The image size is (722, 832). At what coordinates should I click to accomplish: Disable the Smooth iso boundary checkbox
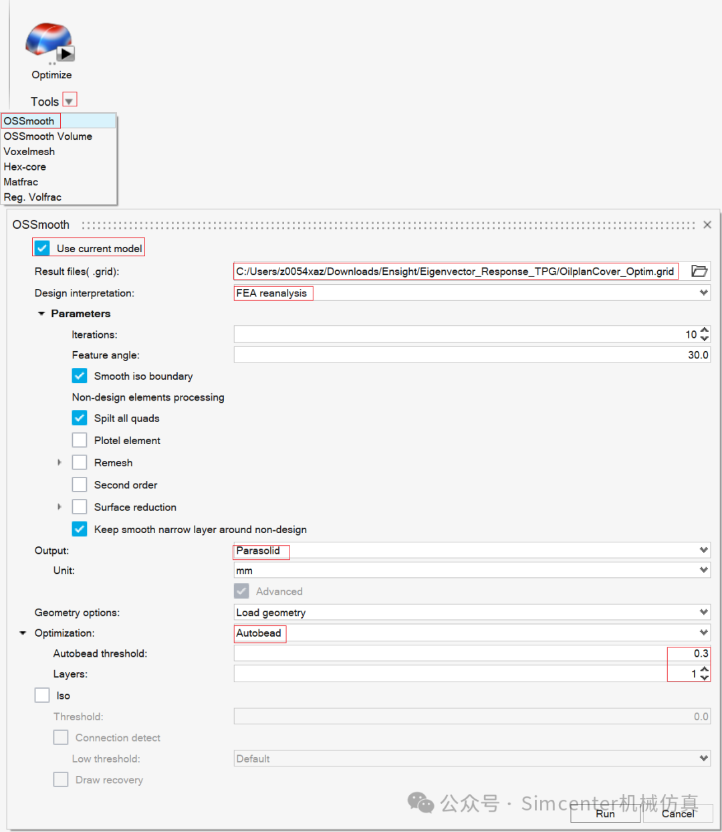(x=80, y=376)
